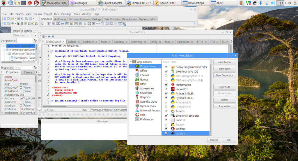This screenshot has width=298, height=161.
Task: Click the Properties button in Main Menu Editor
Action: [x=224, y=106]
